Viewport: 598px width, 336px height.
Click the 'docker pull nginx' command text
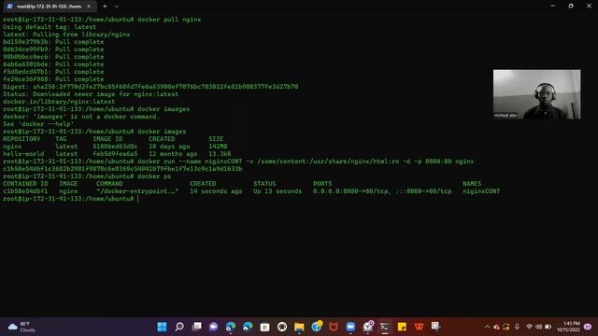(x=169, y=20)
